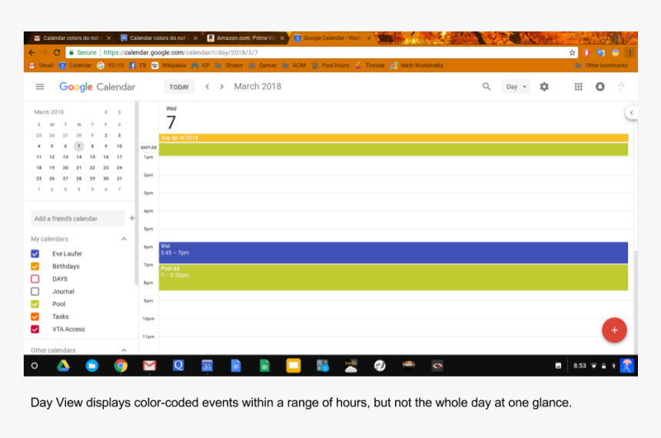Click the red create event button

[614, 330]
